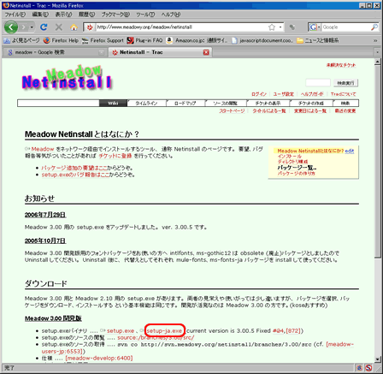The width and height of the screenshot is (383, 374).
Task: Open the 検索 navigation tab
Action: (345, 103)
